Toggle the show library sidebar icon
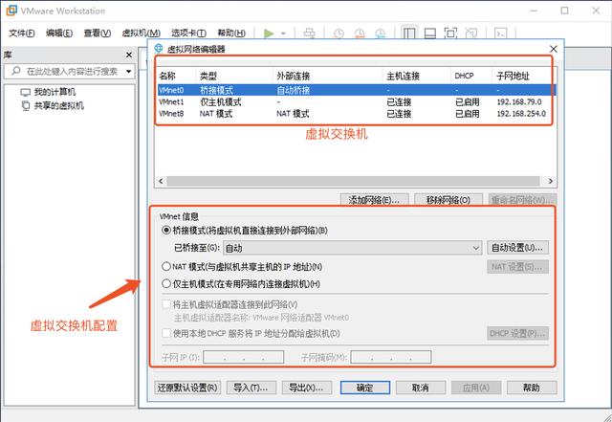Screen dimensions: 612x422 point(408,33)
